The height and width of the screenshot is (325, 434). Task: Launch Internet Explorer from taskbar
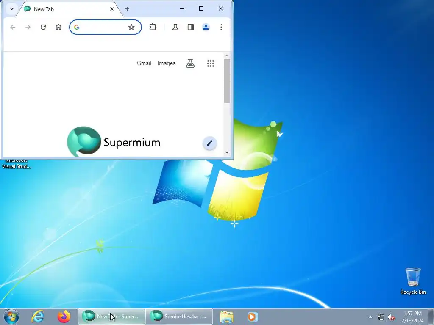(x=38, y=317)
